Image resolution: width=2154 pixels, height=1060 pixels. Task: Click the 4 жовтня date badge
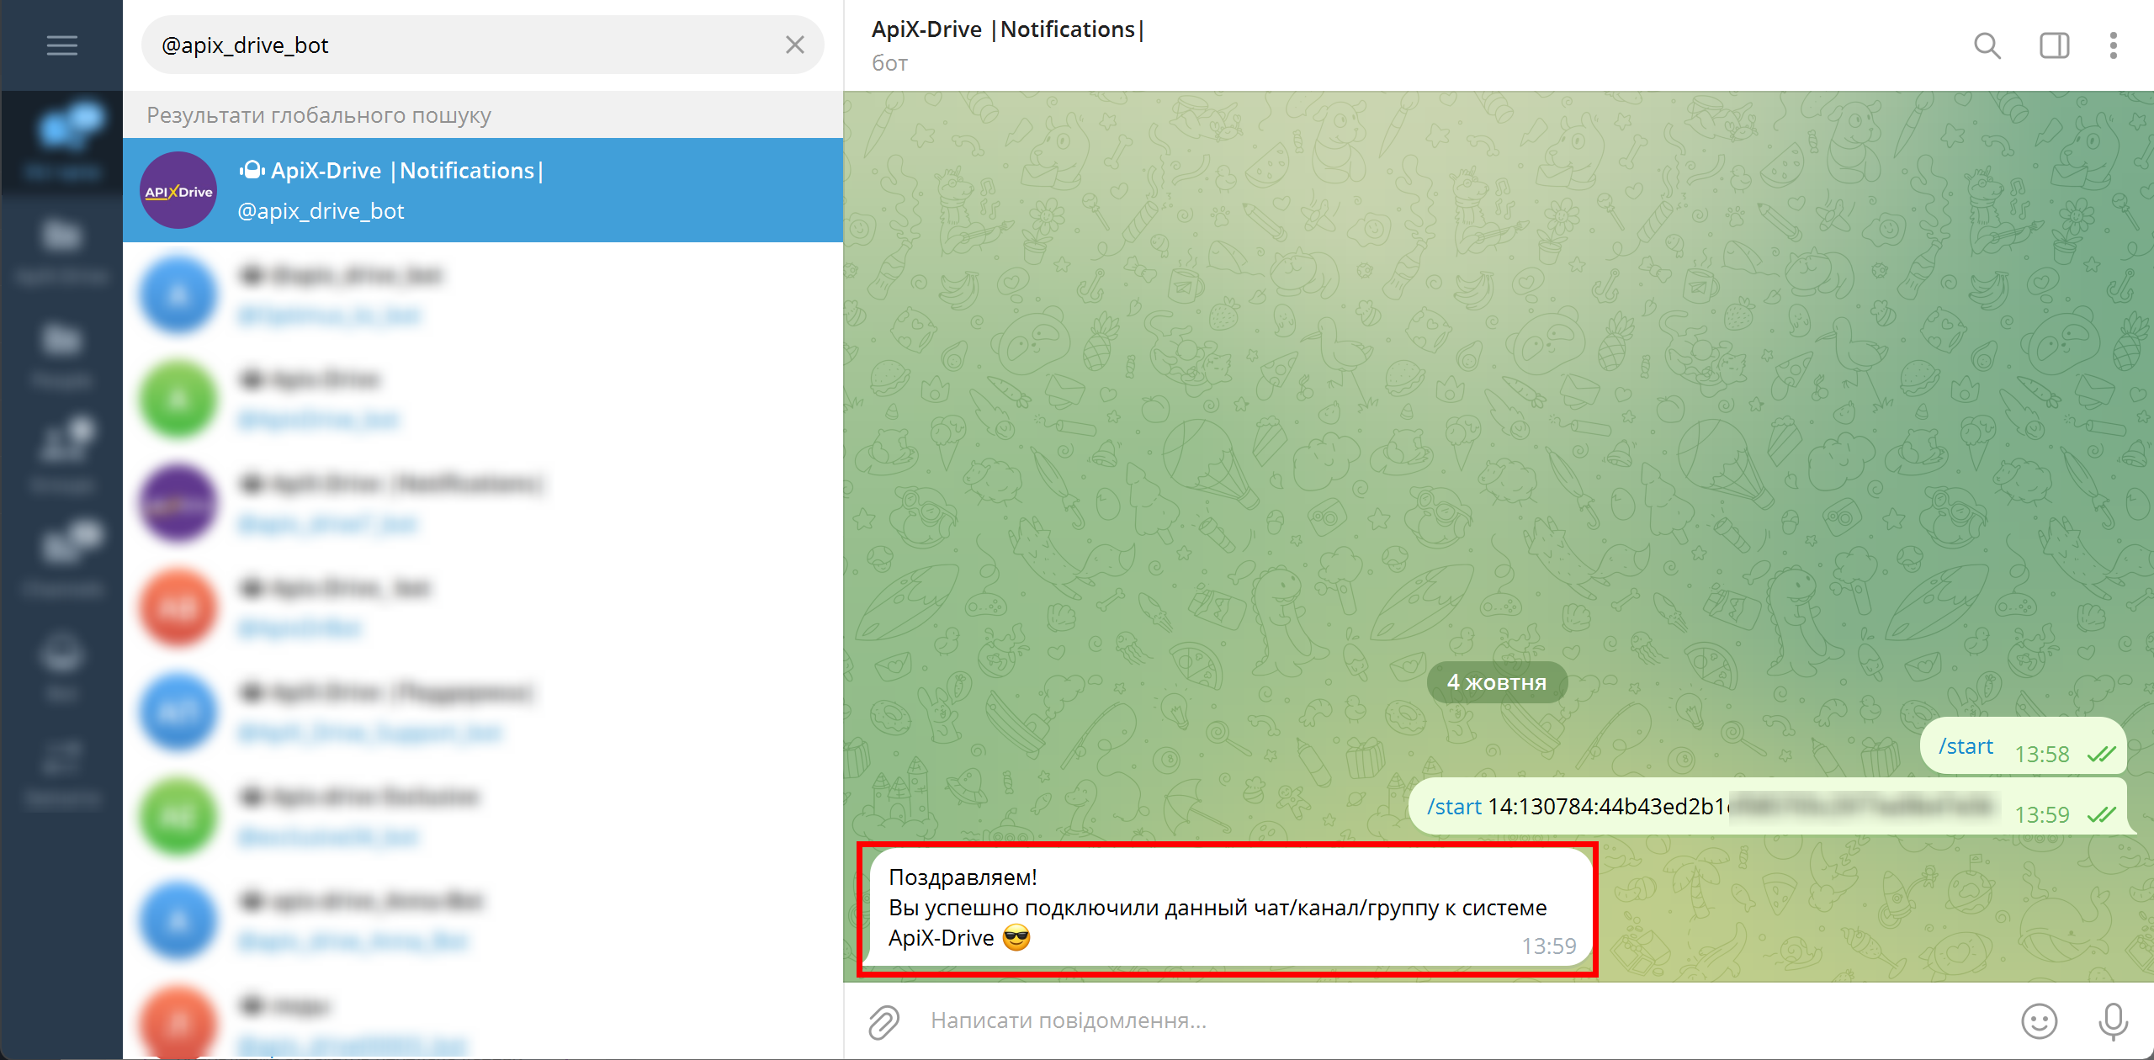point(1497,682)
